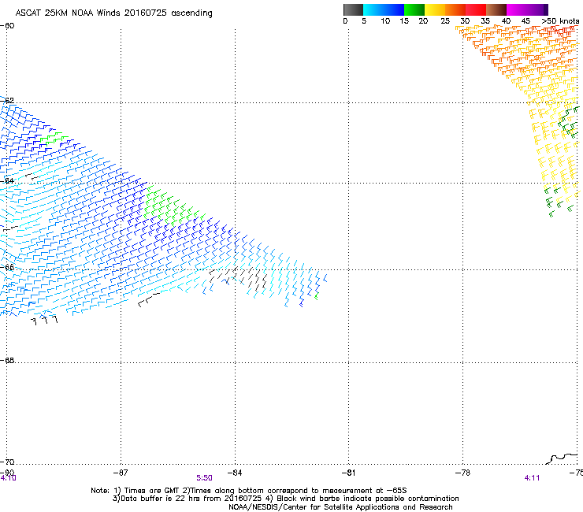Click the '30' label under the color scale
583x512 pixels.
(x=465, y=21)
